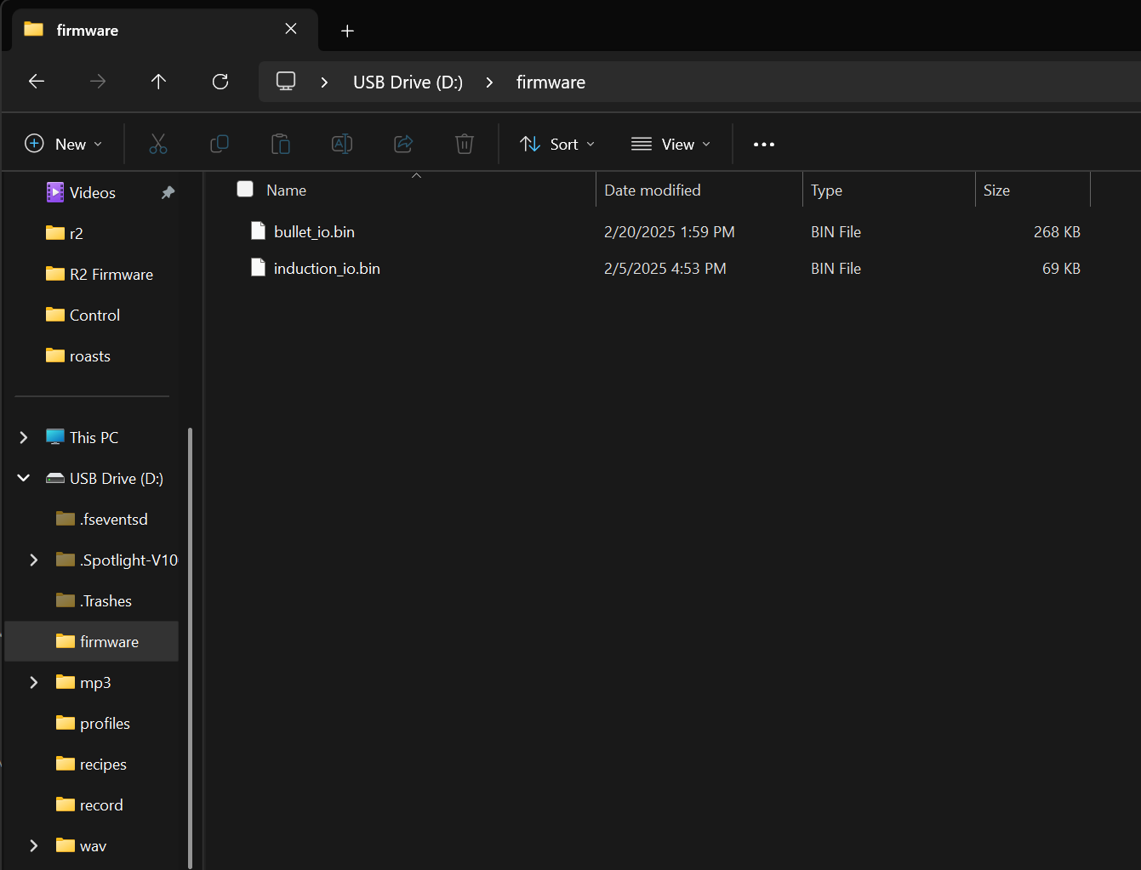Expand the This PC tree node
This screenshot has width=1141, height=870.
tap(24, 437)
